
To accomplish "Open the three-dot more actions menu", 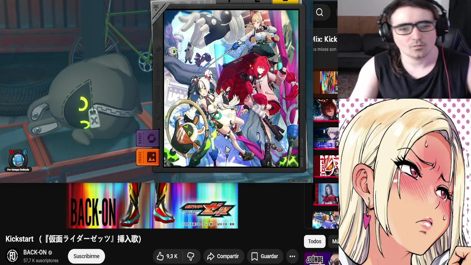I will pos(292,256).
